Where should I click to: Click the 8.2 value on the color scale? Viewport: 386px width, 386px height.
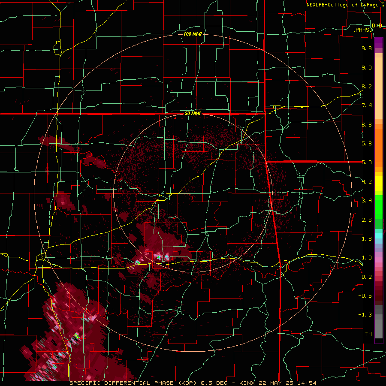[x=367, y=86]
